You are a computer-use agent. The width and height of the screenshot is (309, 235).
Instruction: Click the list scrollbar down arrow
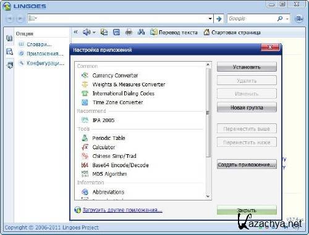click(208, 197)
